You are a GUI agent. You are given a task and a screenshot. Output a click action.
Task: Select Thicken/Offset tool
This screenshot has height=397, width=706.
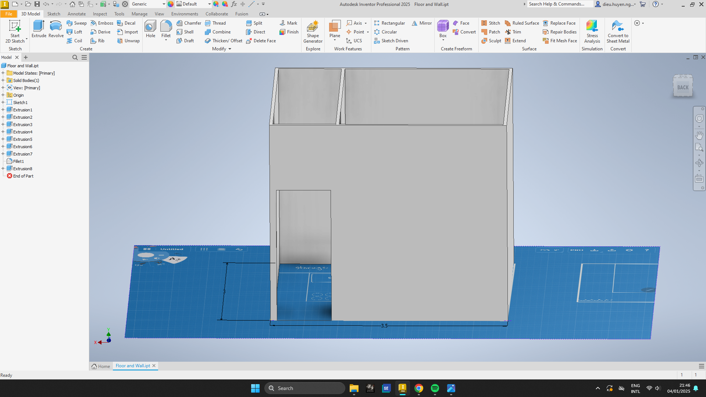click(224, 41)
